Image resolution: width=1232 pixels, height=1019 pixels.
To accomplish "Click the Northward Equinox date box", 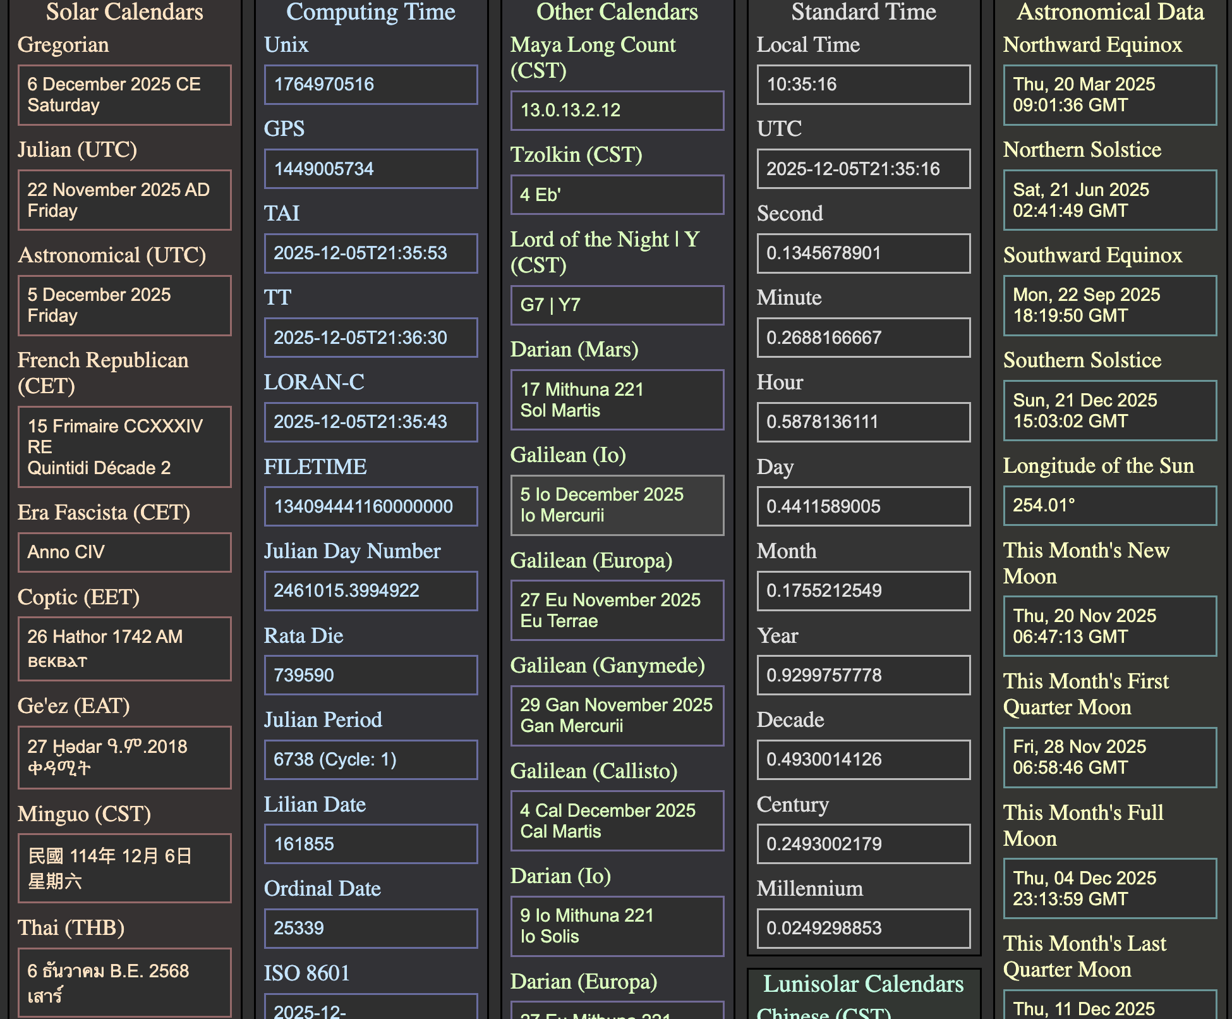I will coord(1109,95).
